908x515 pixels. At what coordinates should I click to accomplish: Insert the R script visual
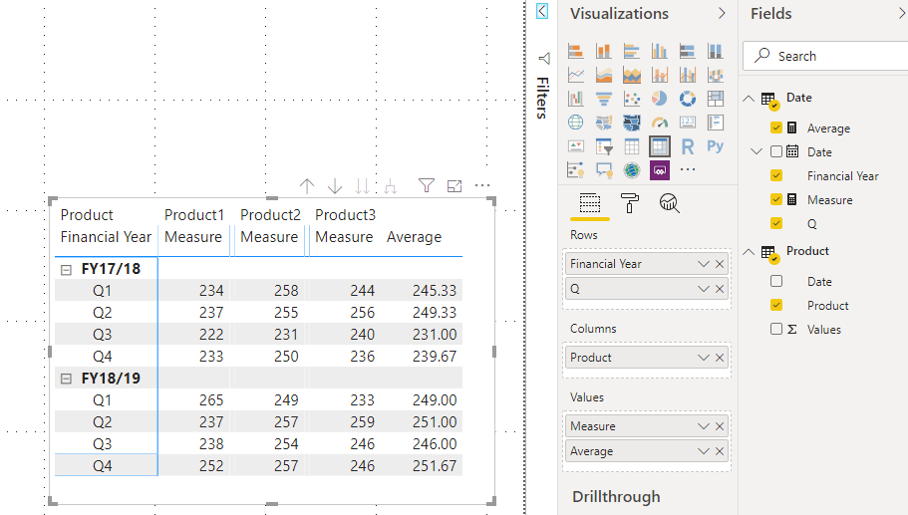click(x=688, y=146)
